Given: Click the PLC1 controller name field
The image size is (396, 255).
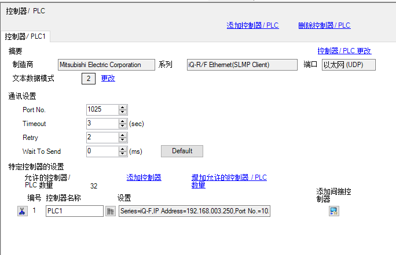Looking at the screenshot, I should click(x=74, y=212).
